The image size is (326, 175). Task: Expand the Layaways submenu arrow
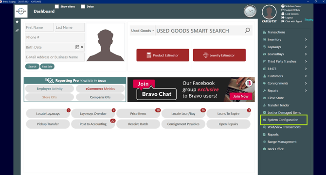(306, 47)
